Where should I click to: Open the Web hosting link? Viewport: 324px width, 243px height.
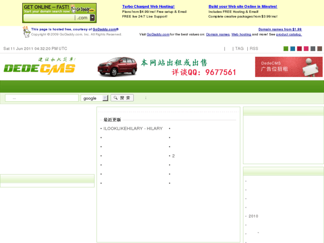[241, 34]
